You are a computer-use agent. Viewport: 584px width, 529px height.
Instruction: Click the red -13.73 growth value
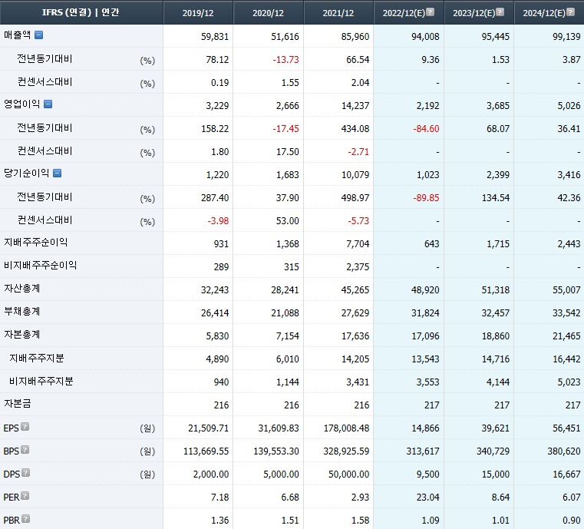(285, 60)
